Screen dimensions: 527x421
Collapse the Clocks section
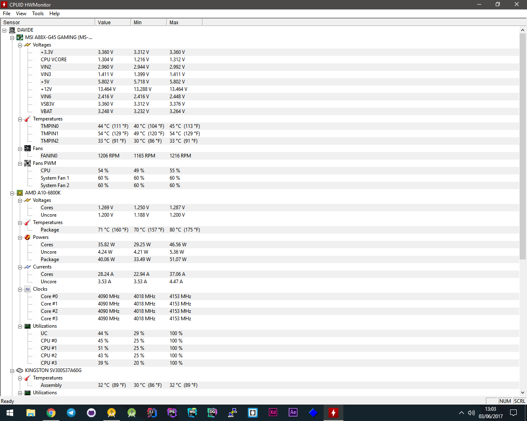click(20, 289)
